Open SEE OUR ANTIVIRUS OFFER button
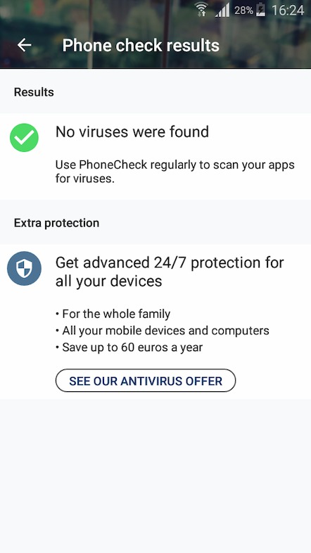This screenshot has width=311, height=553. (x=146, y=381)
